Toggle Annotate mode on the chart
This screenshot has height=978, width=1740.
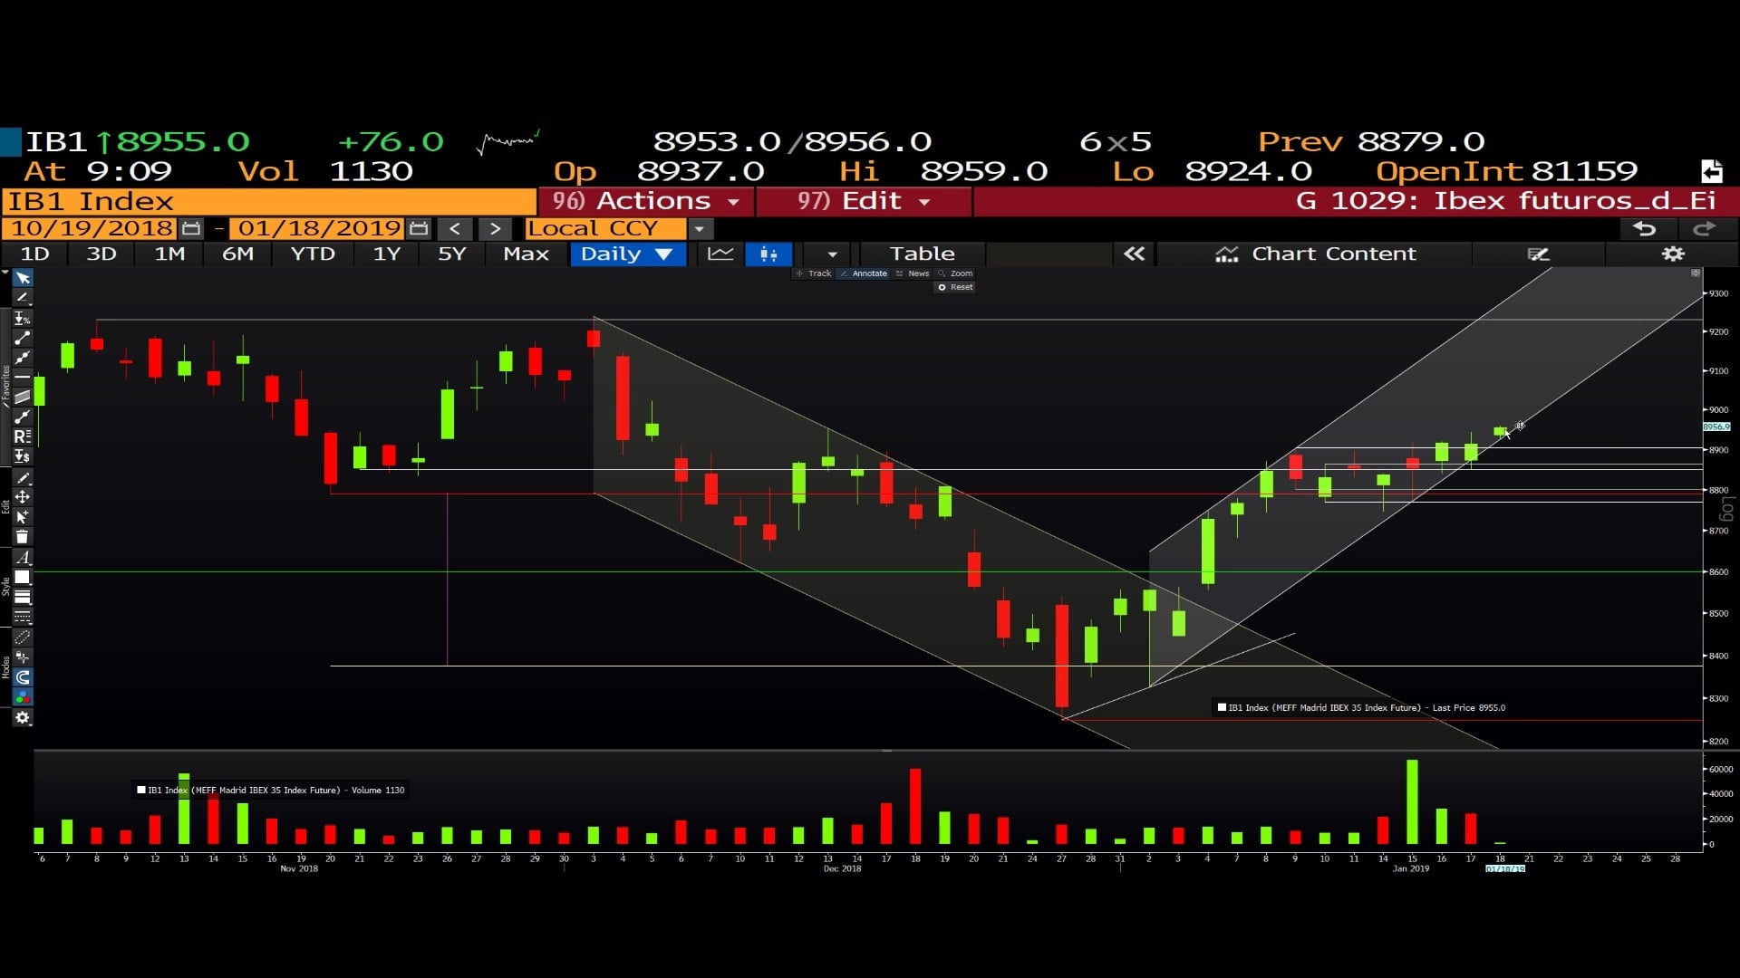tap(864, 273)
